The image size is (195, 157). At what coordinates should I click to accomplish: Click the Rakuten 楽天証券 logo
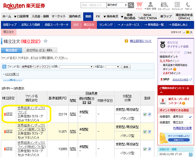24,6
